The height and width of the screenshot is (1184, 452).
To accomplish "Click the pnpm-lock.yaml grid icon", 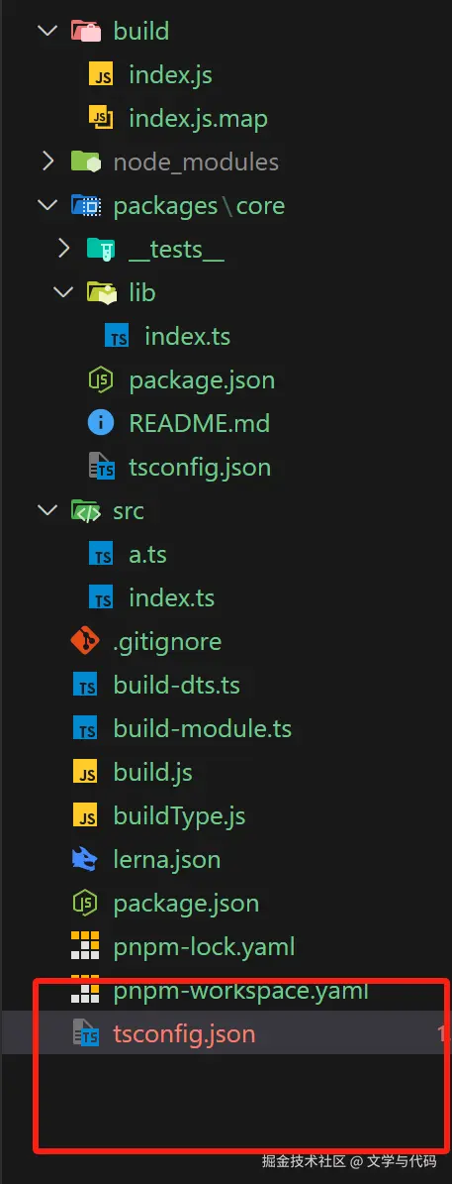I will tap(85, 946).
